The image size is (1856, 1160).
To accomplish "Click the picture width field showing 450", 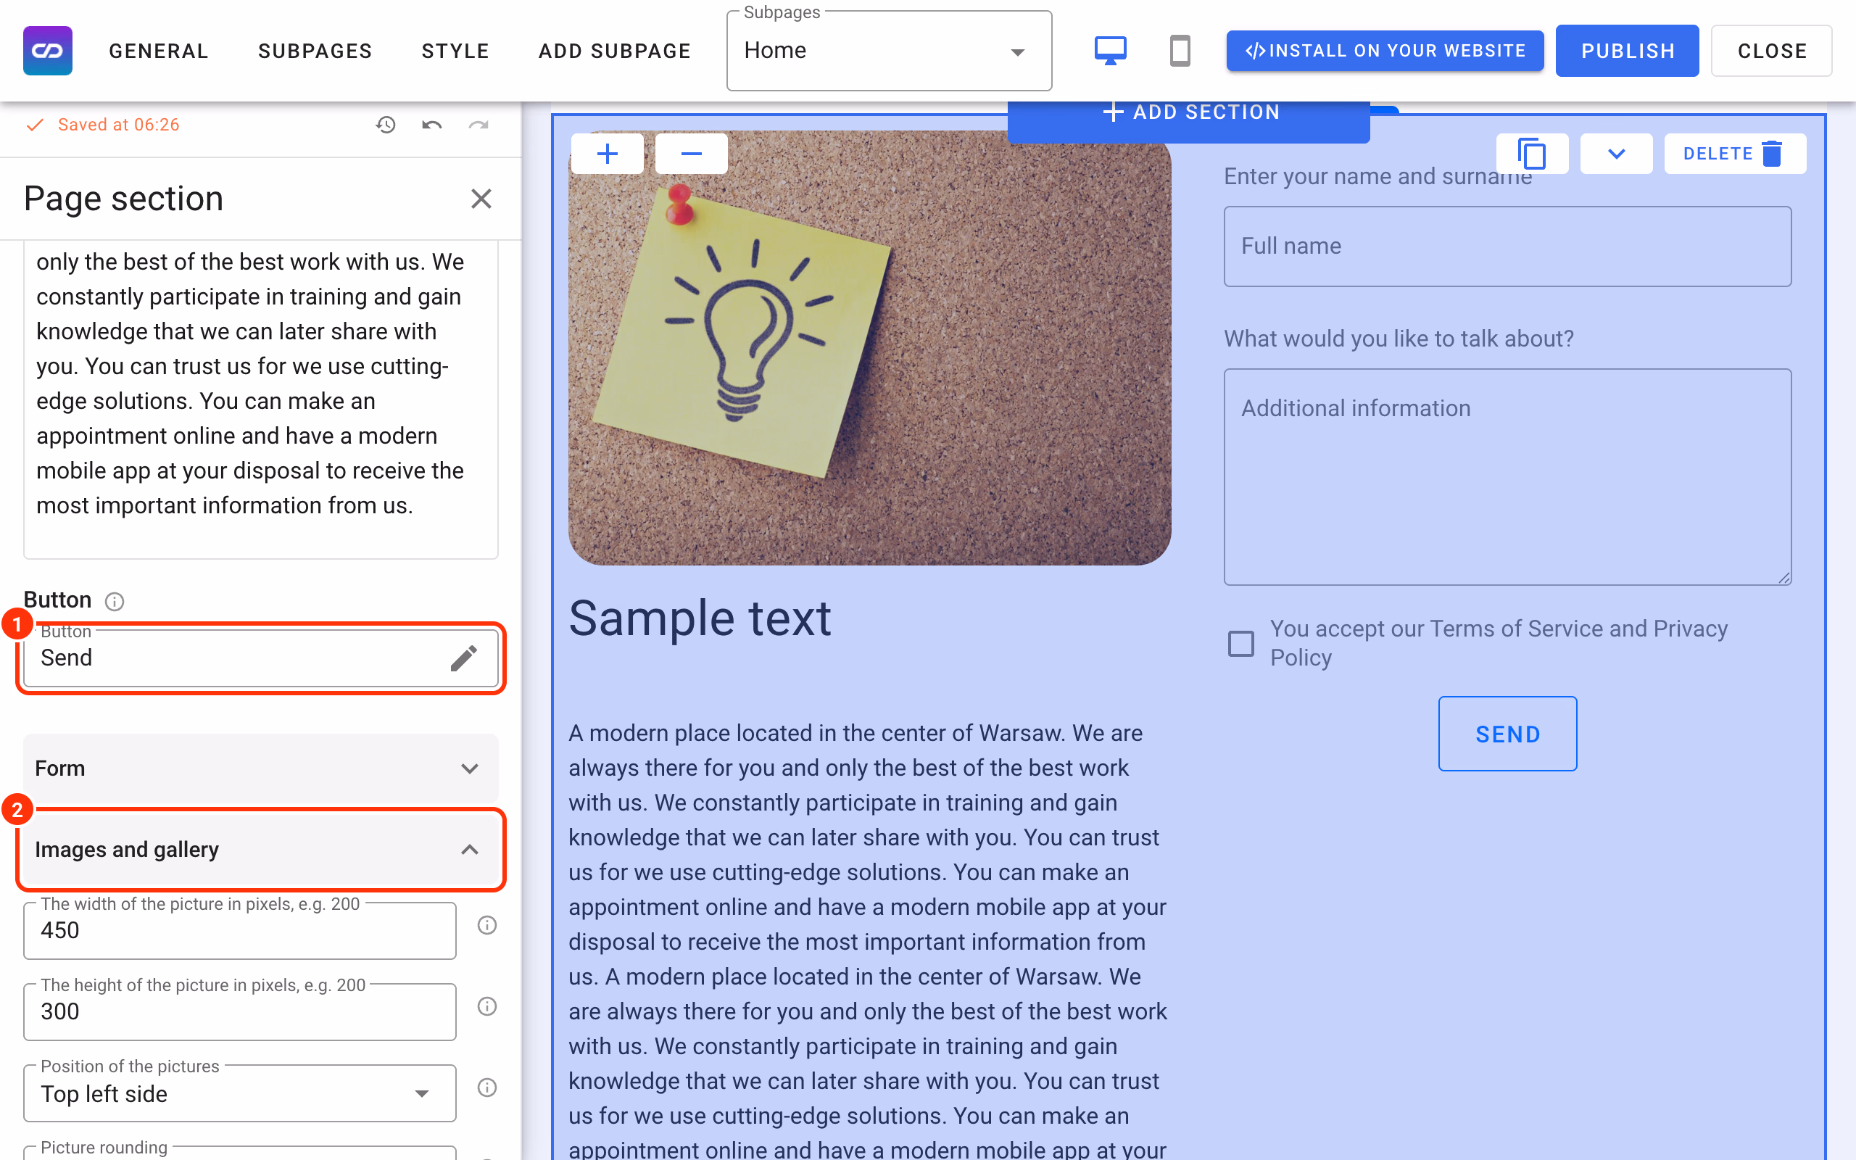I will click(239, 931).
